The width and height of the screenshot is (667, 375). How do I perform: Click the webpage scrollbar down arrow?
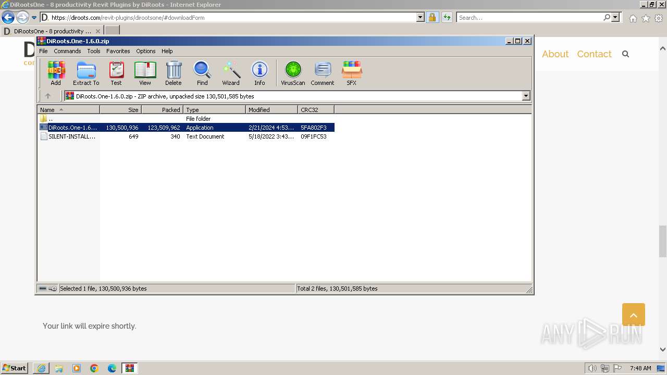click(x=663, y=349)
